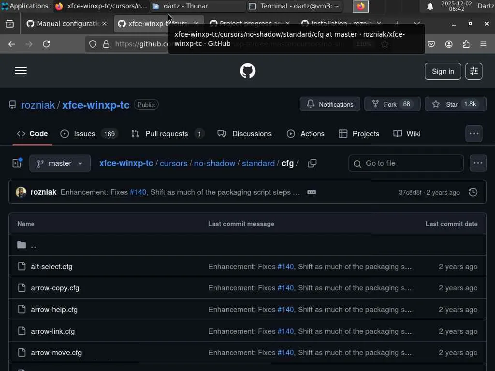Switch to the Code tab
Viewport: 495px width, 371px height.
32,134
